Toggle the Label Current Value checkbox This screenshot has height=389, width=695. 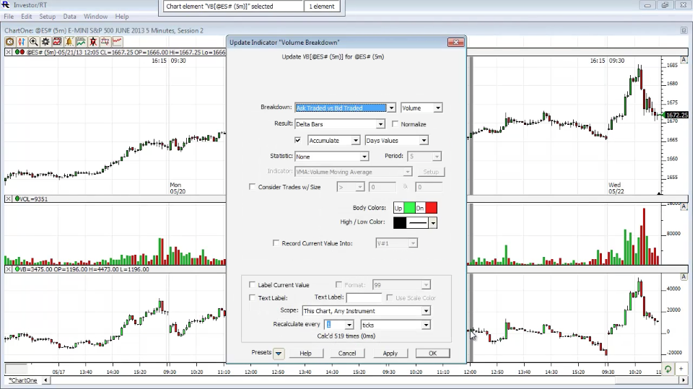252,285
